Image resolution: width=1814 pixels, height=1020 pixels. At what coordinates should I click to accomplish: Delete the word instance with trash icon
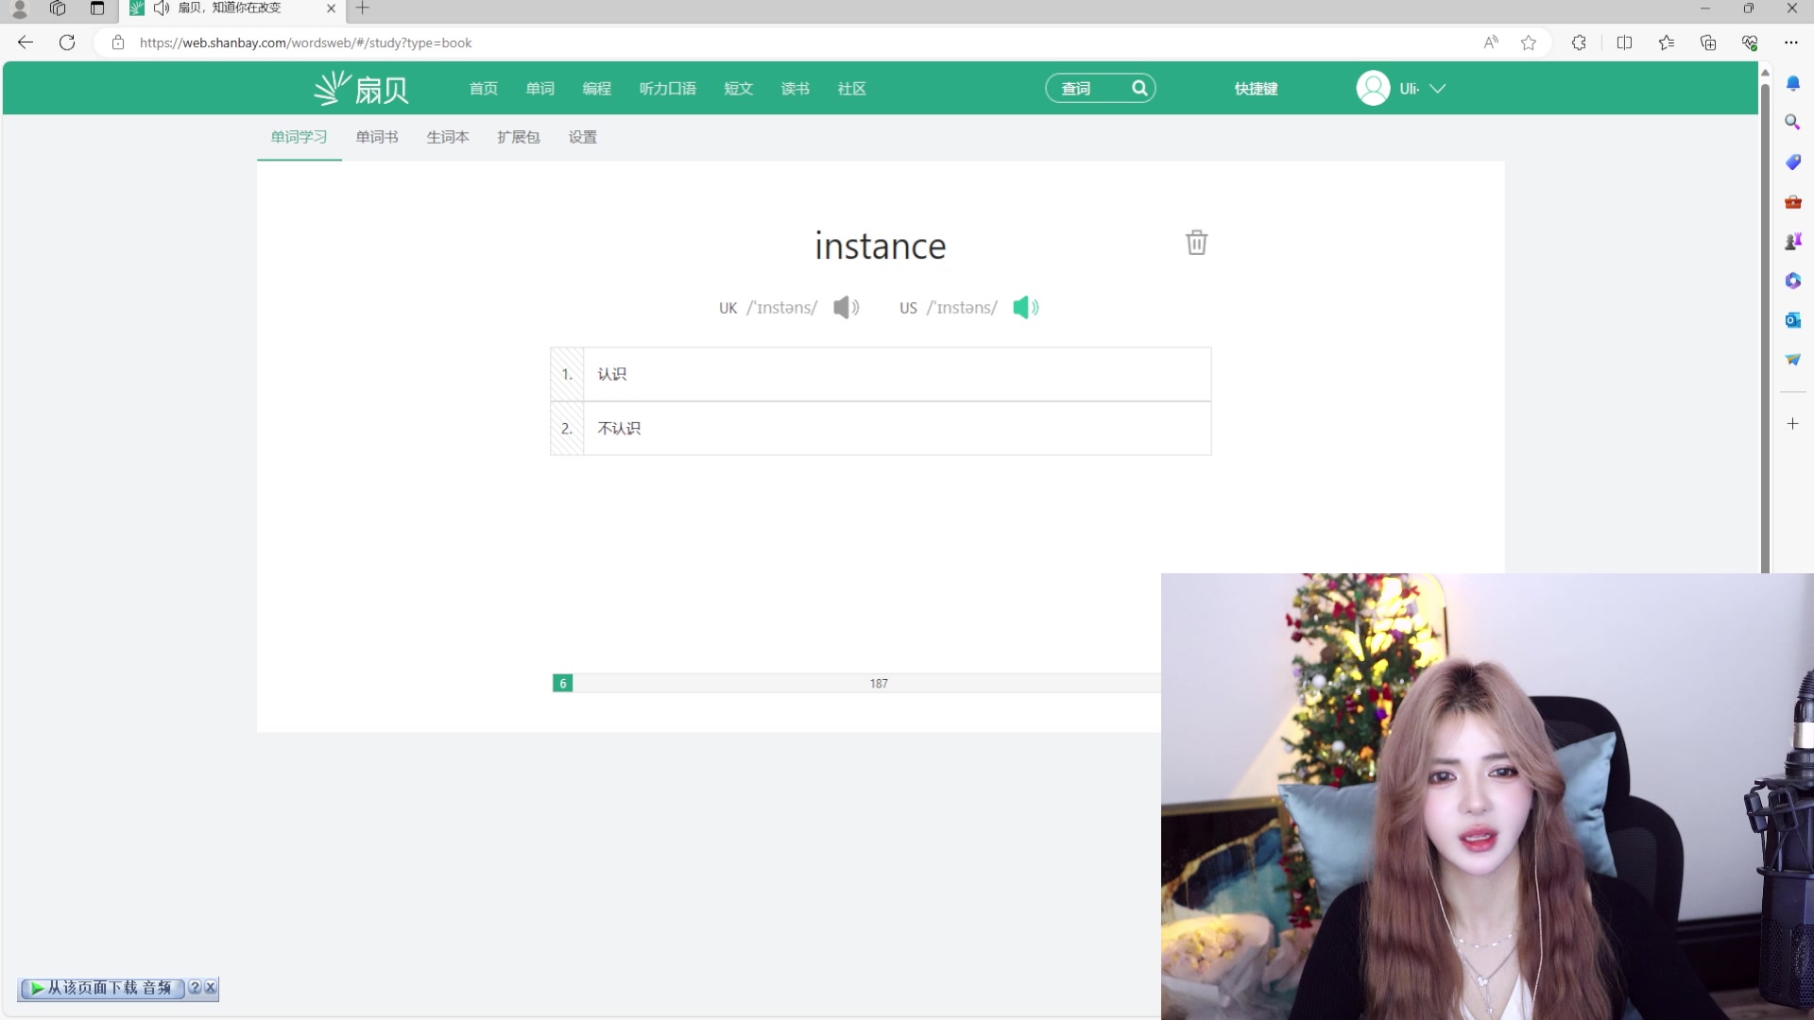pyautogui.click(x=1196, y=243)
